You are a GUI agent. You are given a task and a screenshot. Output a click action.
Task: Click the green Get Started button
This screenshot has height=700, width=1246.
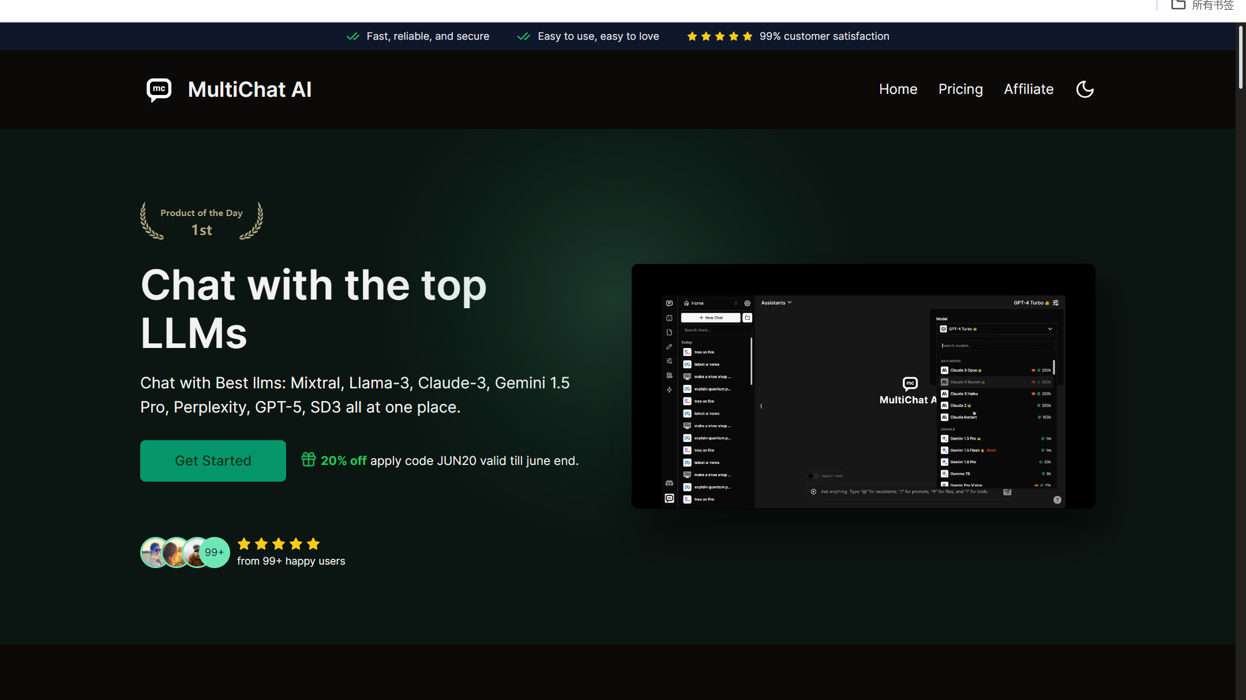pos(213,461)
